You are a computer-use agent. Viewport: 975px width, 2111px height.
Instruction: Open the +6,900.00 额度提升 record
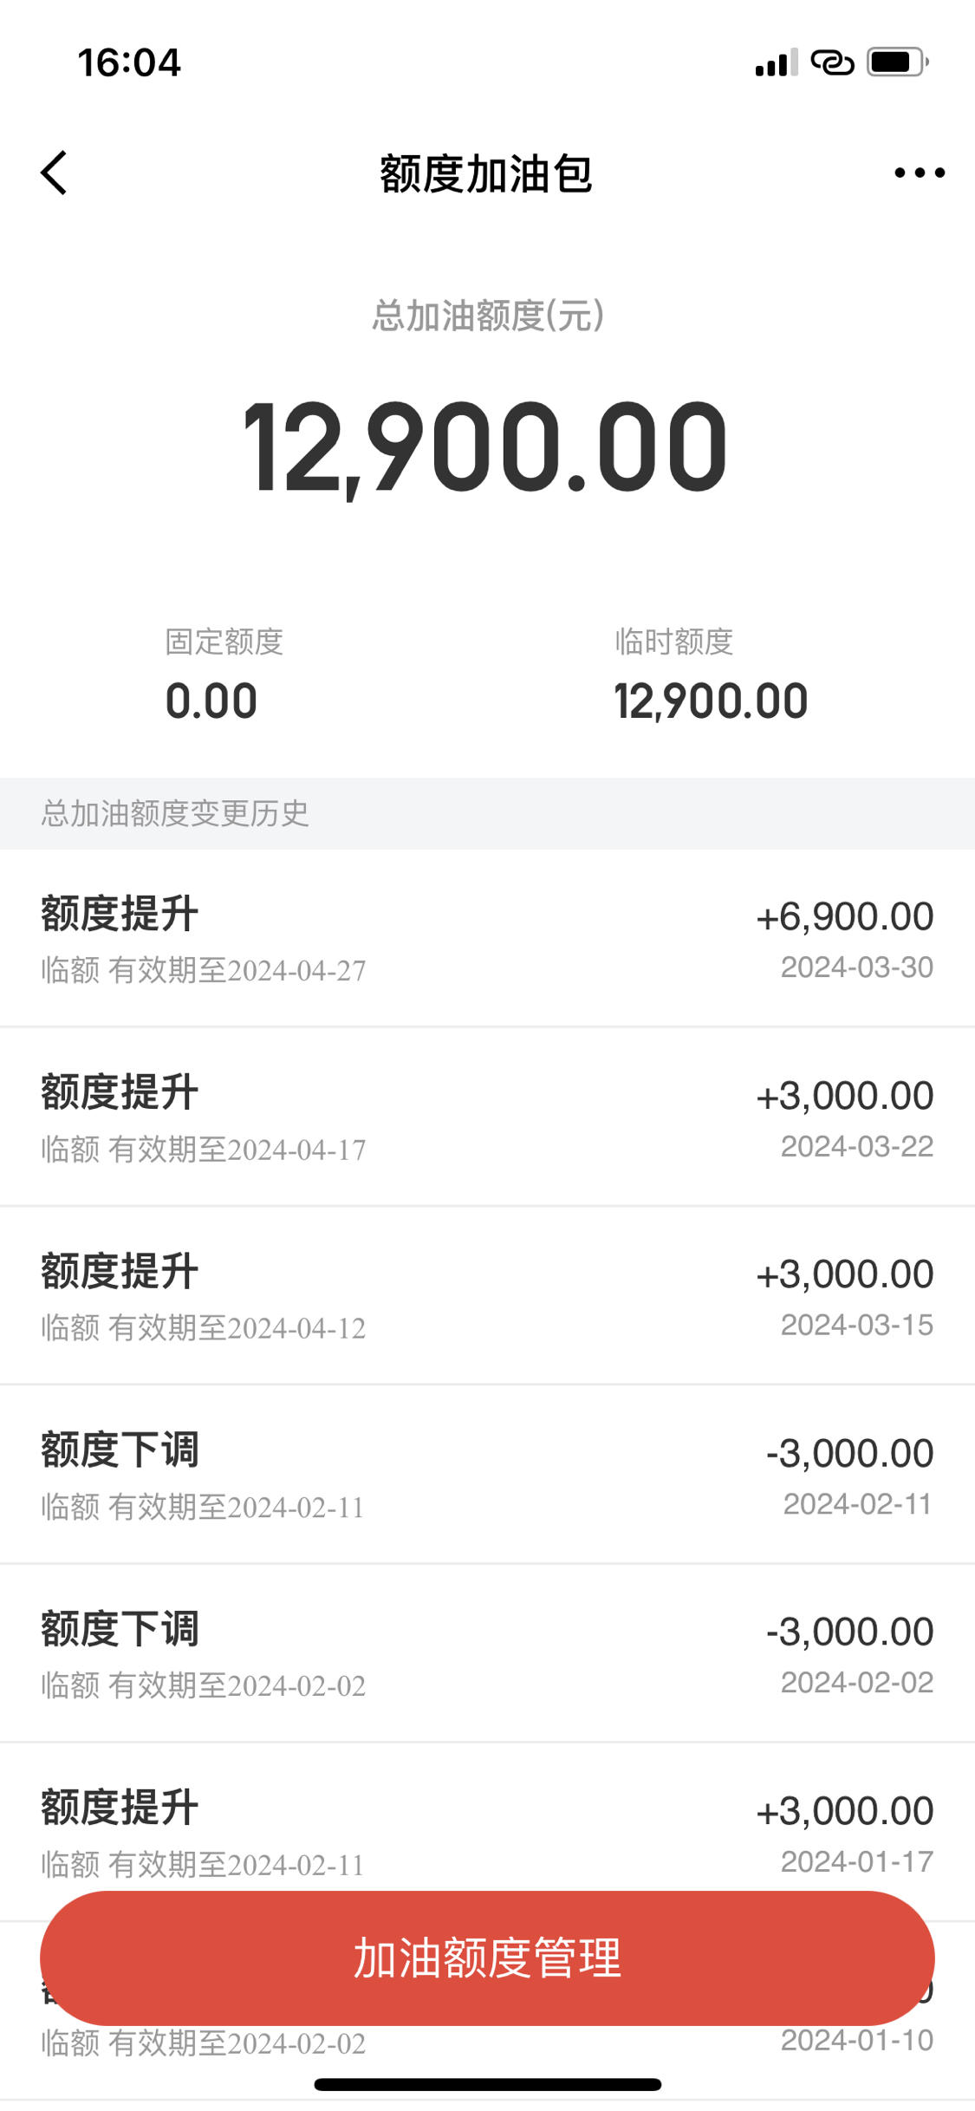click(487, 939)
